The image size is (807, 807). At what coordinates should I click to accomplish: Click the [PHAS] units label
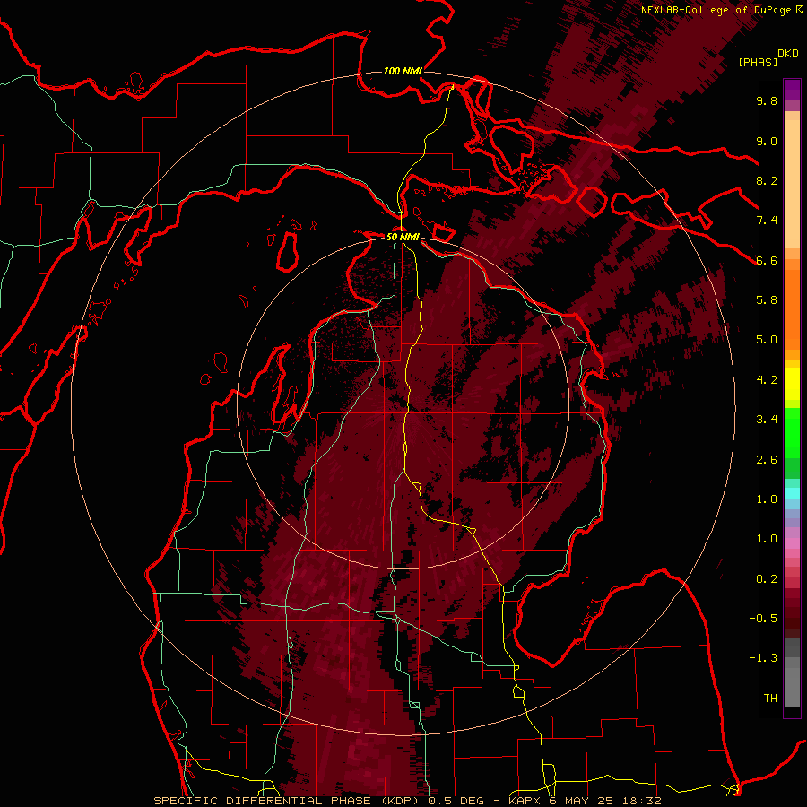[x=758, y=62]
